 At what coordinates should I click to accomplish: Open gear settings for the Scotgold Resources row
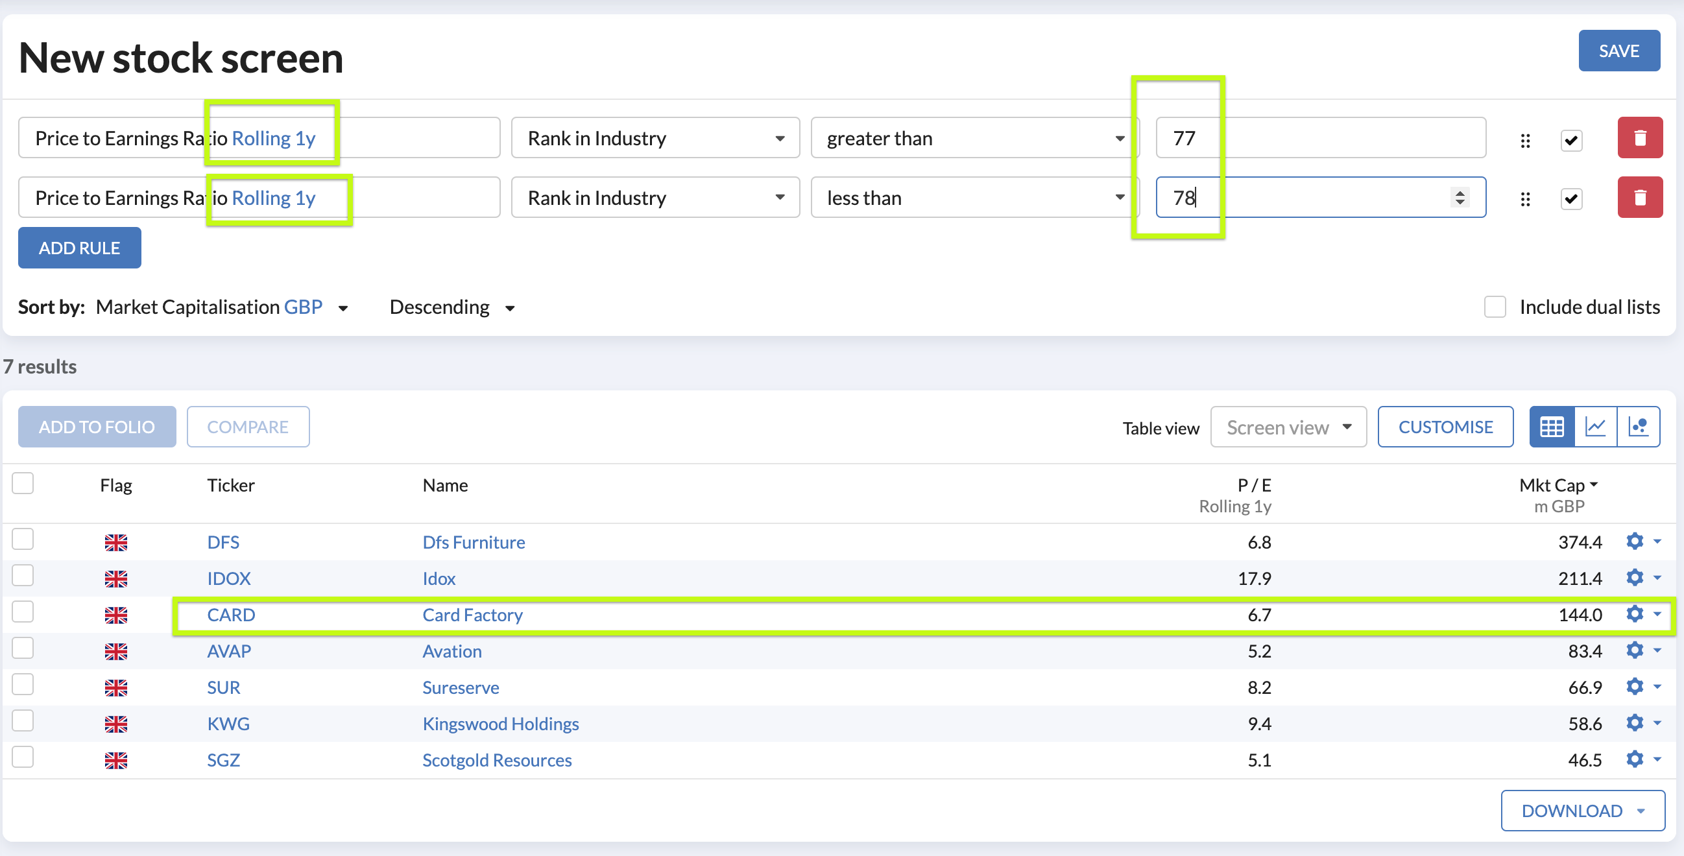click(1634, 759)
